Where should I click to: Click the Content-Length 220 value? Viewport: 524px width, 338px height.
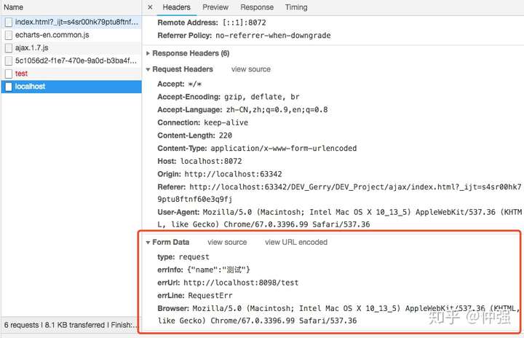coord(226,135)
